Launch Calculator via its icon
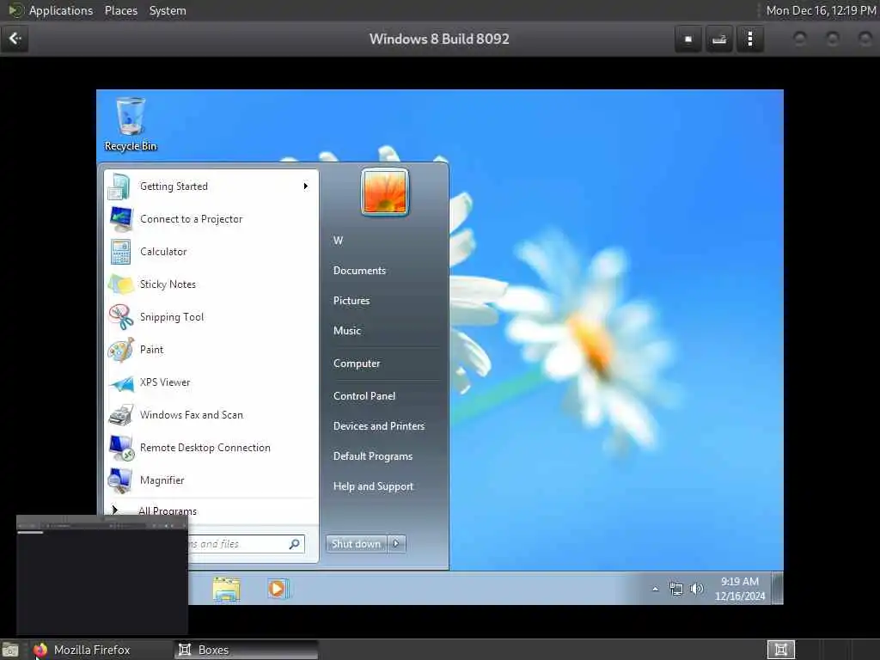 [120, 252]
